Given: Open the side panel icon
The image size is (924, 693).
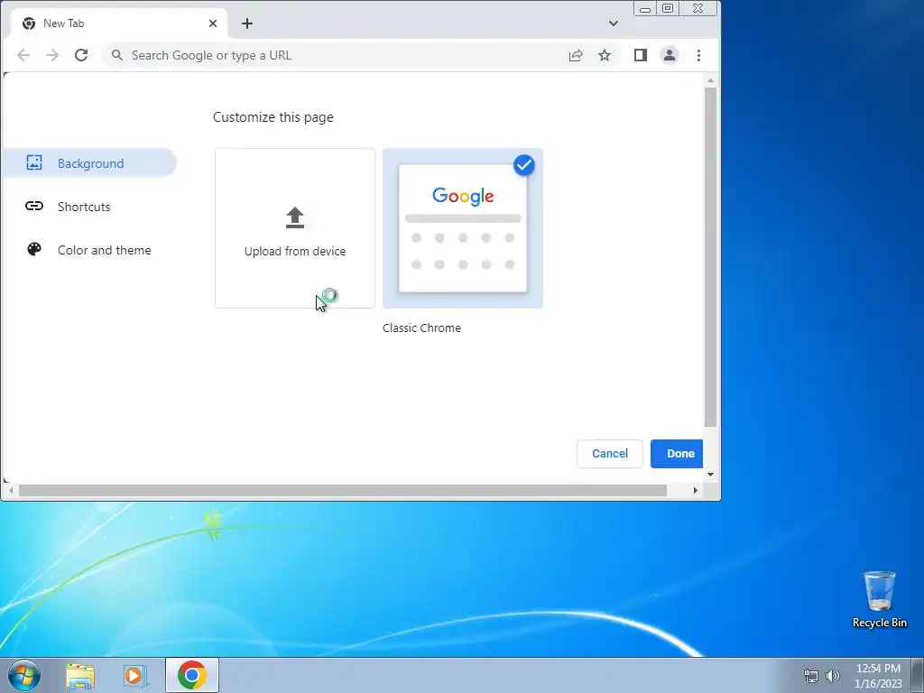Looking at the screenshot, I should (641, 55).
